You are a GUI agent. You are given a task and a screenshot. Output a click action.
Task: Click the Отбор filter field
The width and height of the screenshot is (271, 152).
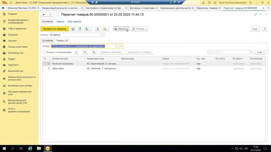point(83,46)
